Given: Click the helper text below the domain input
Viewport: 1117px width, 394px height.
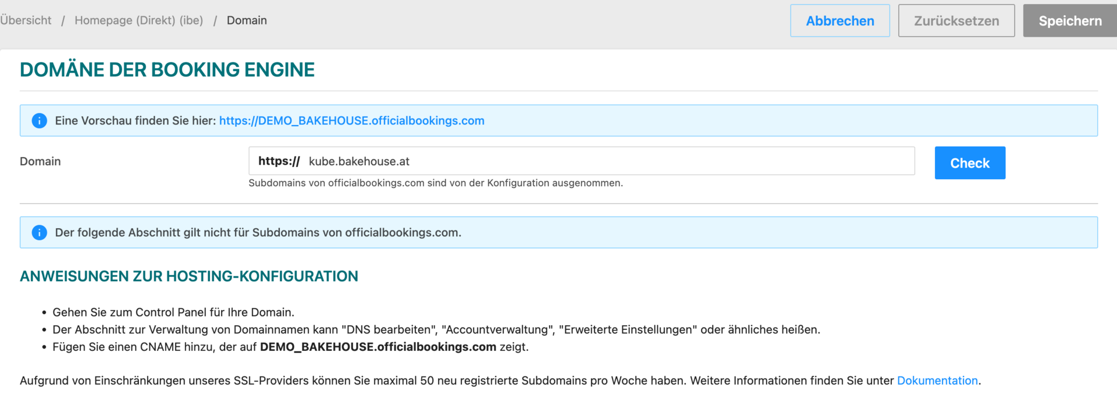Looking at the screenshot, I should pos(435,183).
